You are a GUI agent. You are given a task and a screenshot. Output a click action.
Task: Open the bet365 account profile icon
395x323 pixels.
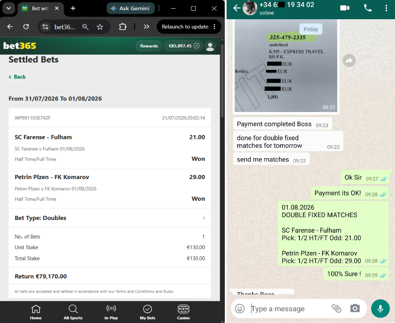click(210, 46)
